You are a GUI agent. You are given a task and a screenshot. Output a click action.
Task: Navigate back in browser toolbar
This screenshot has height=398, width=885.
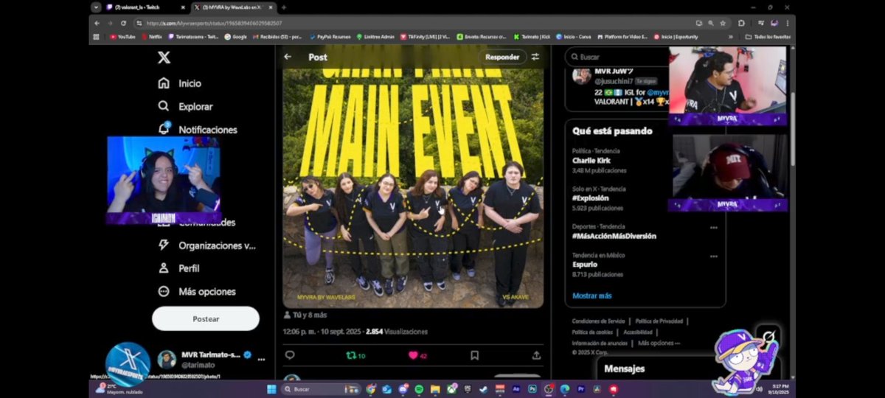click(x=97, y=23)
